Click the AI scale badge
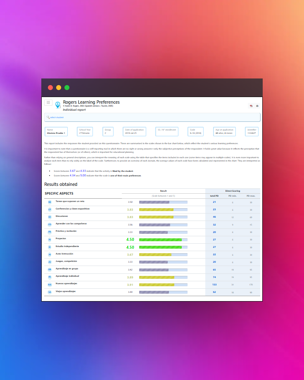304x380 pixels. pos(50,255)
